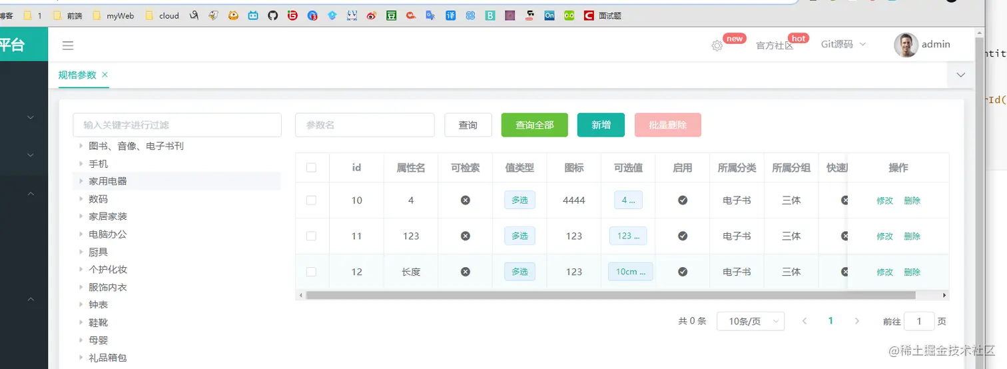Image resolution: width=1007 pixels, height=369 pixels.
Task: Click the 新增 button
Action: [x=601, y=125]
